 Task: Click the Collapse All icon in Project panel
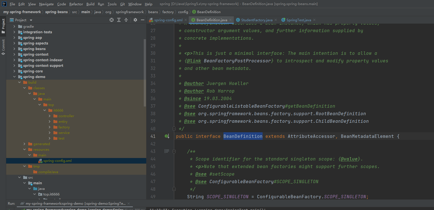point(126,20)
